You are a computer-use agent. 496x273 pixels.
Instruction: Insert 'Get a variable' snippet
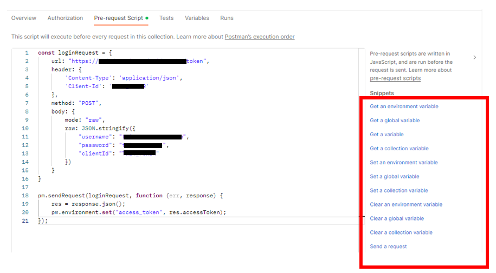(387, 135)
